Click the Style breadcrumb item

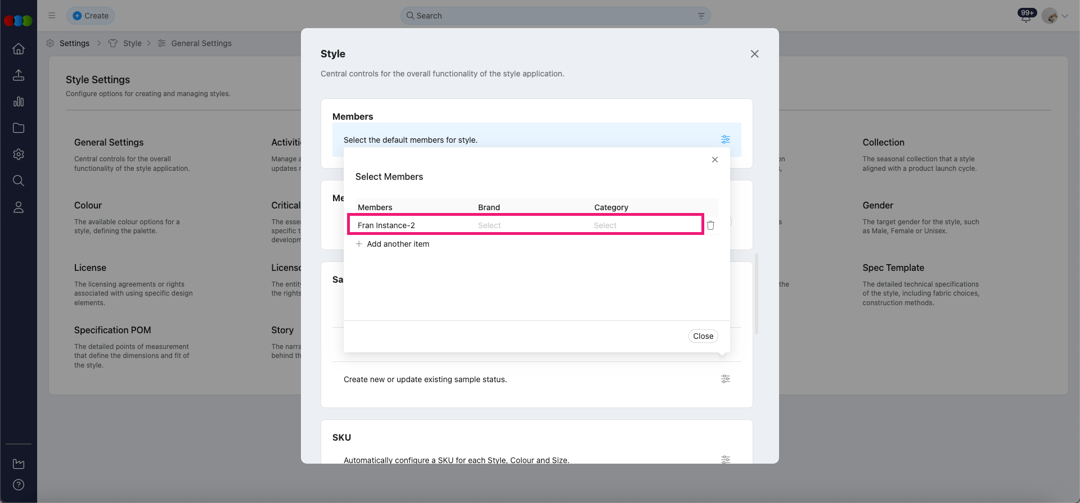coord(132,43)
